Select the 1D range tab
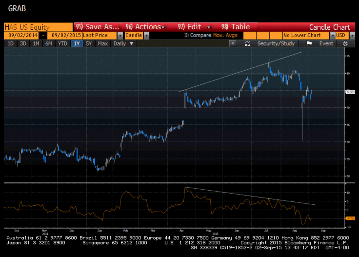The width and height of the screenshot is (359, 257). [x=10, y=43]
